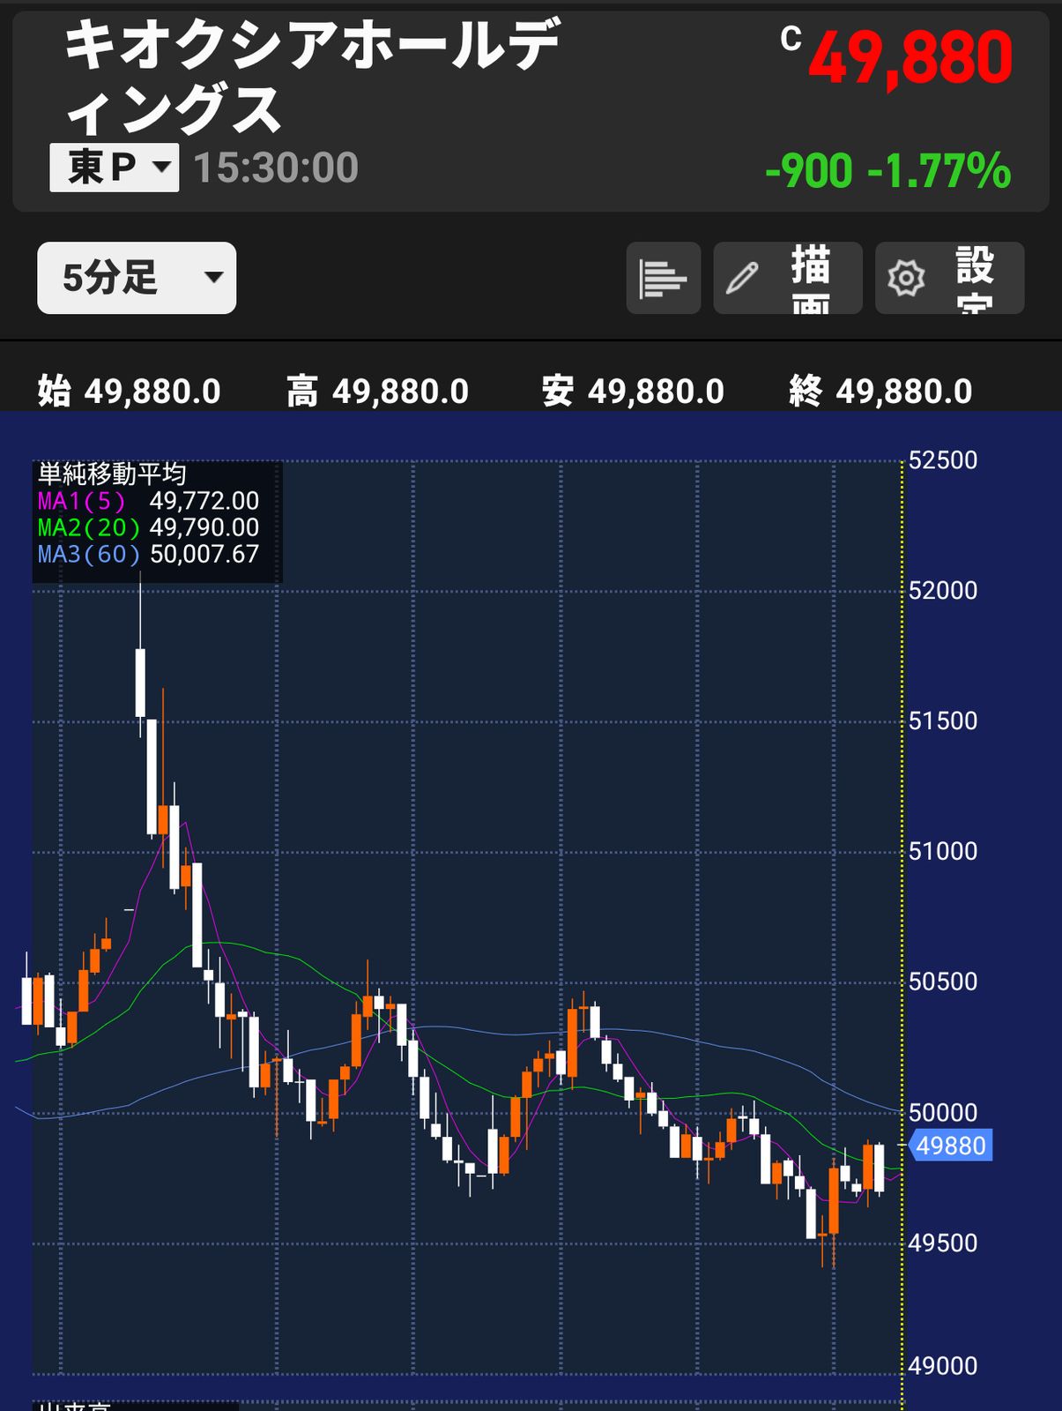
Task: Click the 50000 price axis label
Action: click(x=943, y=1113)
